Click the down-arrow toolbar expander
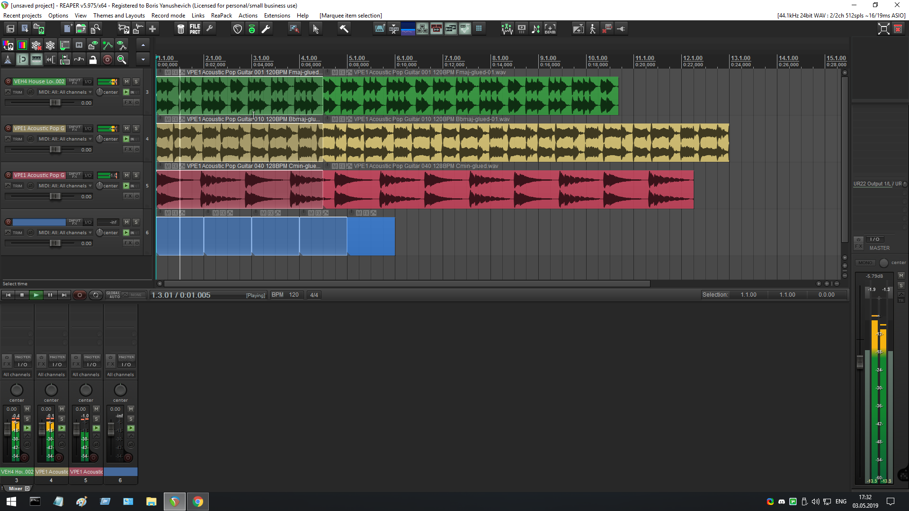Viewport: 909px width, 511px height. [x=143, y=60]
